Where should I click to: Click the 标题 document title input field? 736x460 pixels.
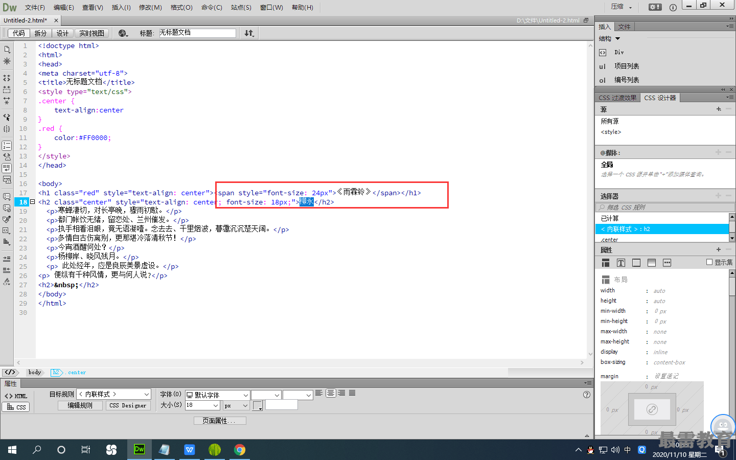pyautogui.click(x=197, y=33)
